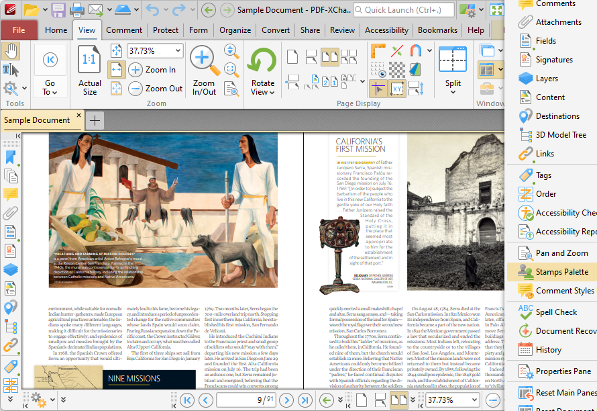The width and height of the screenshot is (597, 411).
Task: Click the Zoom Out button
Action: pyautogui.click(x=156, y=89)
